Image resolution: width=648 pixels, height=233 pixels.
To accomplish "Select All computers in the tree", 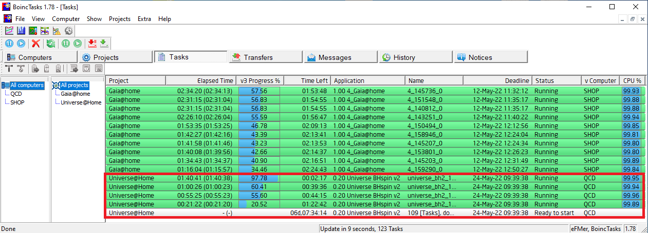I will coord(27,86).
